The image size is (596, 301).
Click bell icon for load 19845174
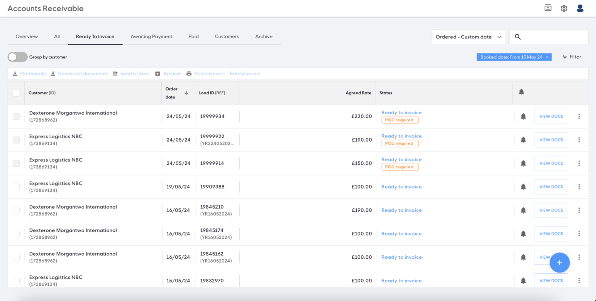(523, 234)
